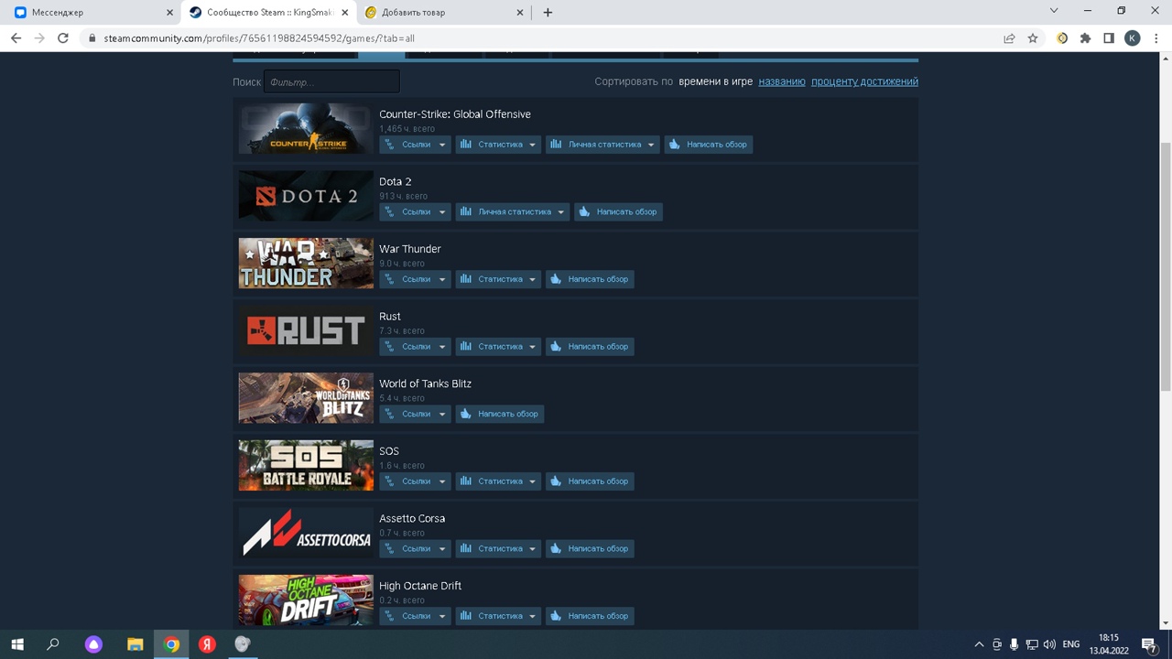The width and height of the screenshot is (1172, 659).
Task: Click Написать обзор for Assetto Corsa
Action: click(x=590, y=548)
